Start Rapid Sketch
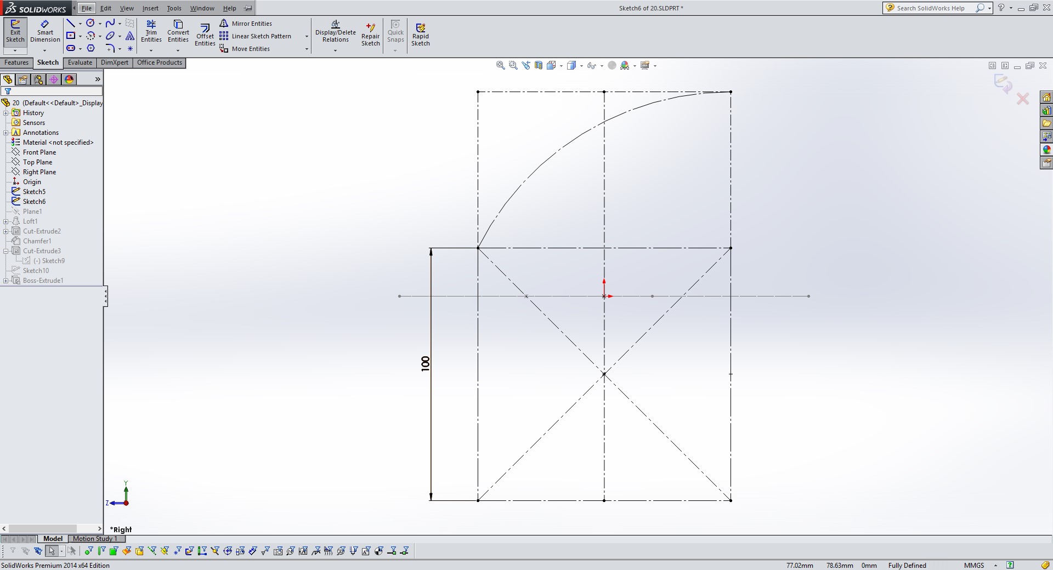 pyautogui.click(x=421, y=35)
